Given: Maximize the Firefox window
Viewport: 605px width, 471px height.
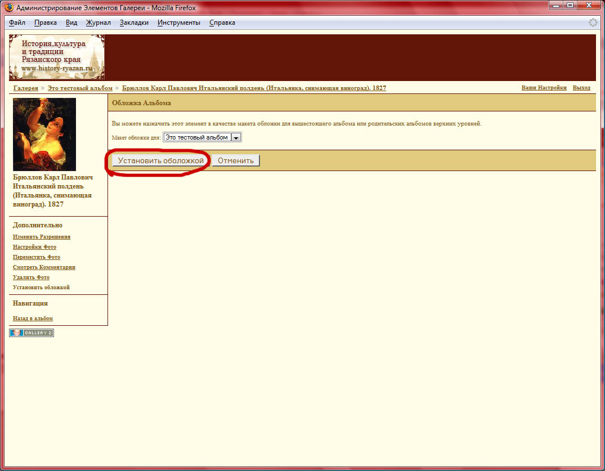Looking at the screenshot, I should (x=570, y=6).
